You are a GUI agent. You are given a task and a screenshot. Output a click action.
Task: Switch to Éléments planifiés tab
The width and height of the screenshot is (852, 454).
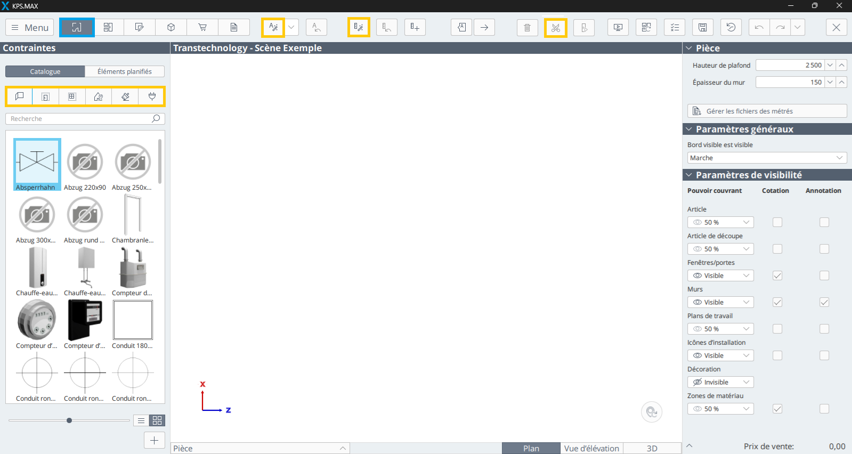tap(125, 71)
